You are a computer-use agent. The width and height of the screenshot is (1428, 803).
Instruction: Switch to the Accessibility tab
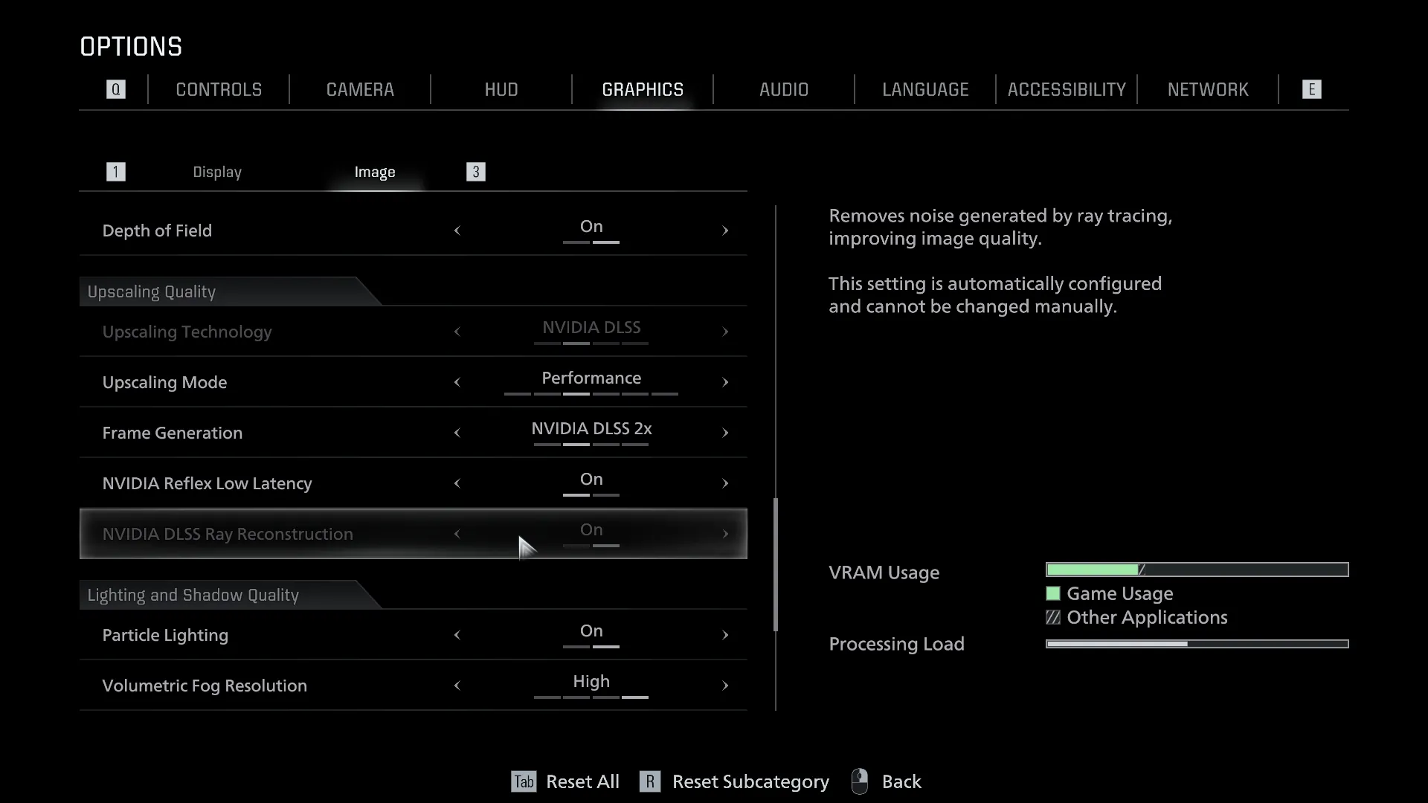pos(1067,89)
